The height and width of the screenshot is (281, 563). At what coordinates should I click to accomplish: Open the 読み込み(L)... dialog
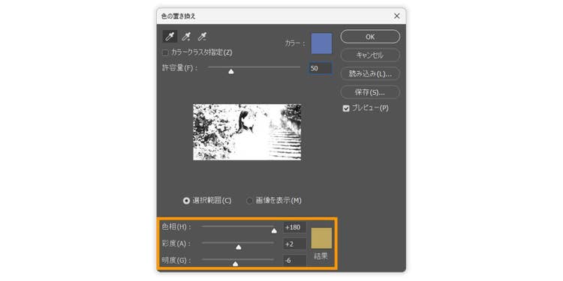coord(370,73)
